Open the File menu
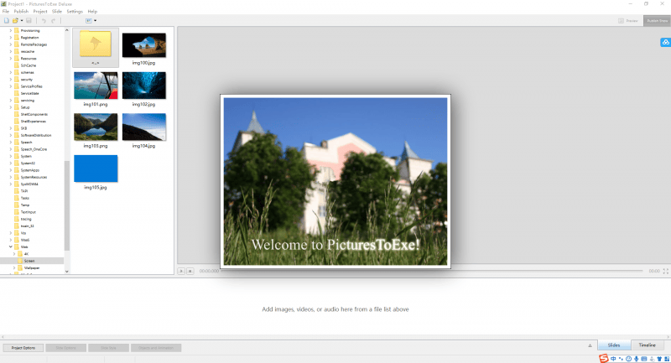 coord(6,12)
